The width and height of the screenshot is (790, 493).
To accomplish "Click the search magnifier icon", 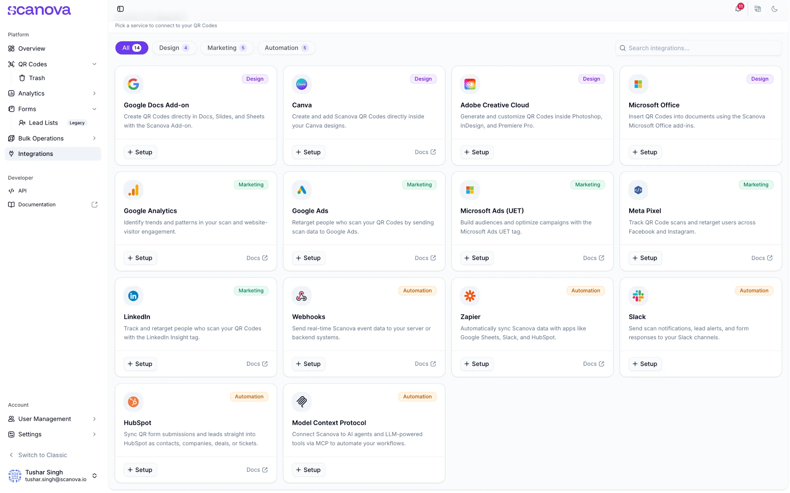I will pyautogui.click(x=622, y=48).
